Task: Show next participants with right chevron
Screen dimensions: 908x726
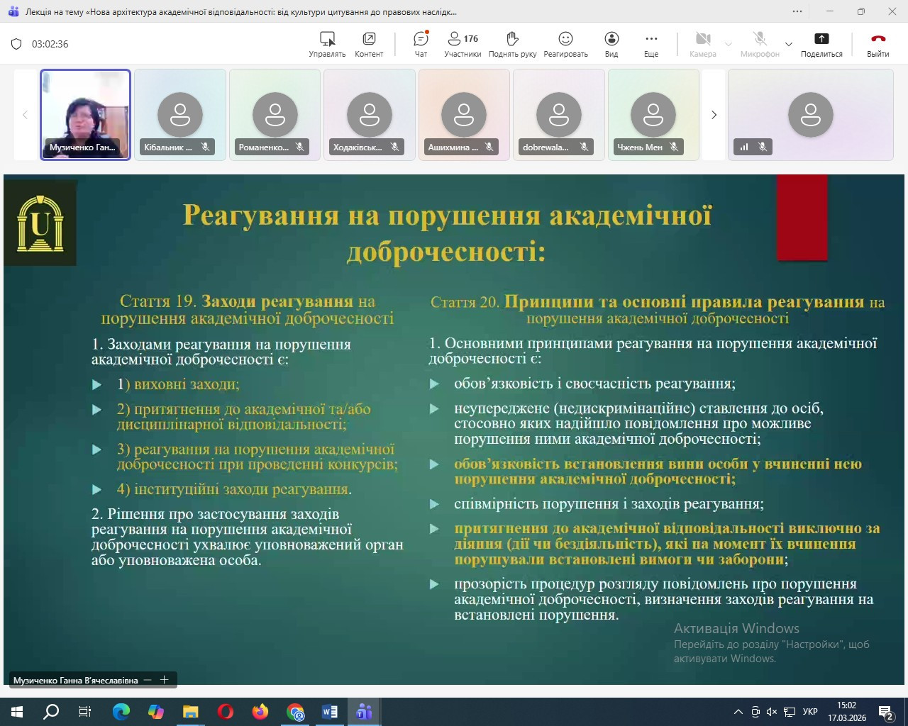Action: (714, 115)
